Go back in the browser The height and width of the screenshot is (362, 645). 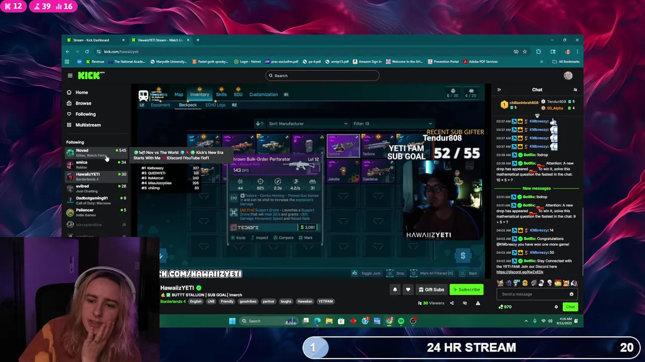68,51
